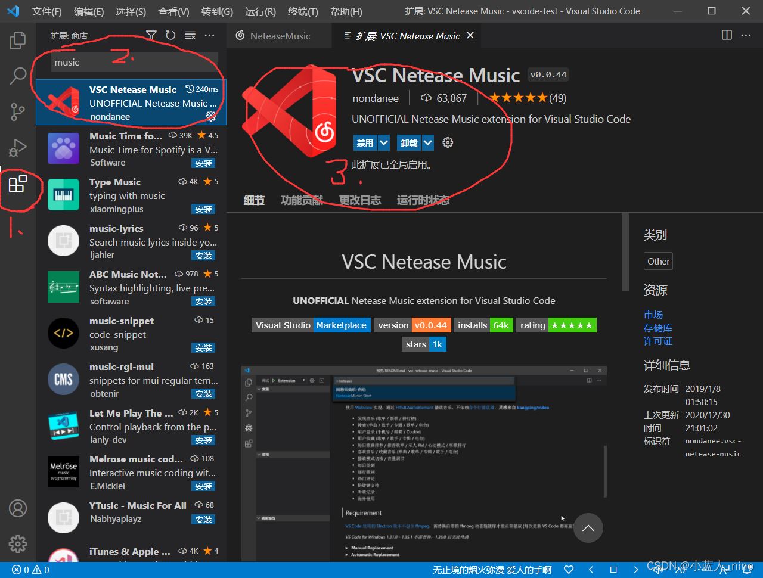Click the README vertical scrollbar
The image size is (763, 578).
pyautogui.click(x=625, y=253)
